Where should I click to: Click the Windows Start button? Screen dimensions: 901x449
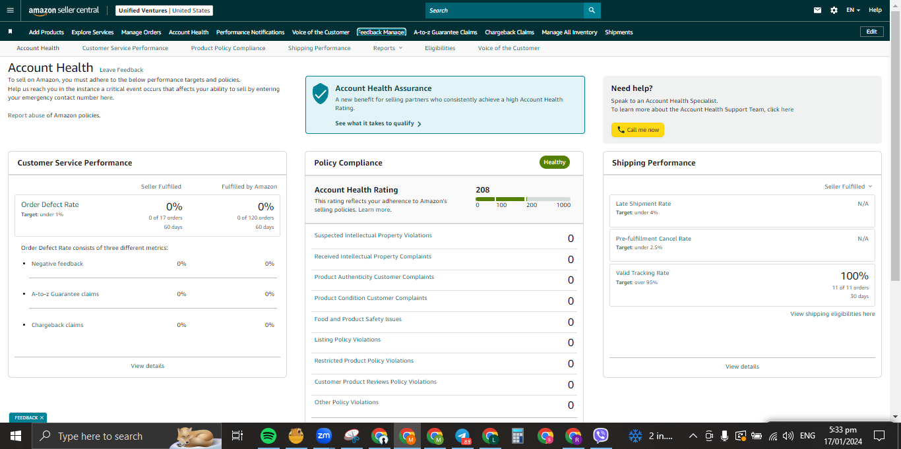(x=16, y=436)
